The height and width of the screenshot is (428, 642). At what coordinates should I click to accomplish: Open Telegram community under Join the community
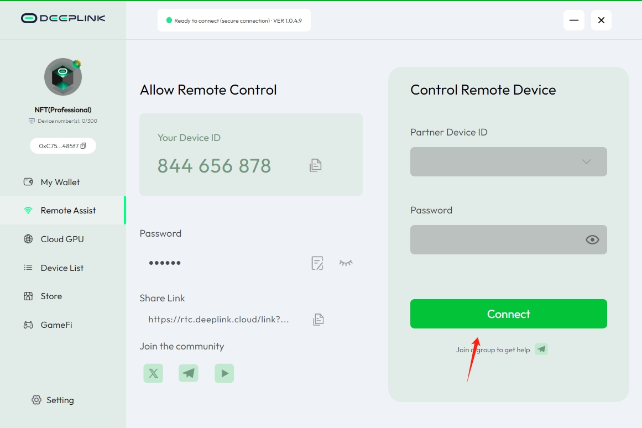click(x=189, y=373)
